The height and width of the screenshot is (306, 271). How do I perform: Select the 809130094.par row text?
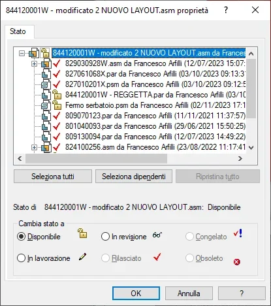tap(155, 137)
